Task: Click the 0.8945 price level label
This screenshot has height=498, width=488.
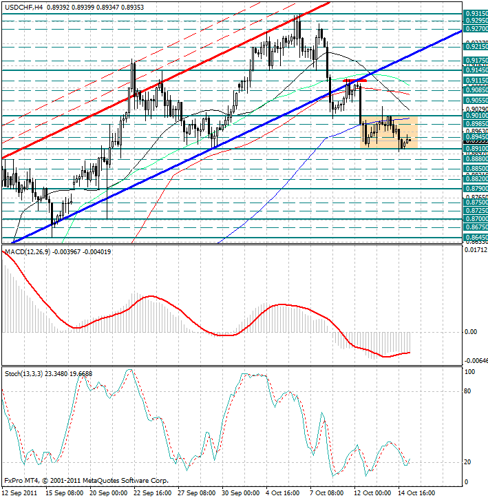Action: 476,137
